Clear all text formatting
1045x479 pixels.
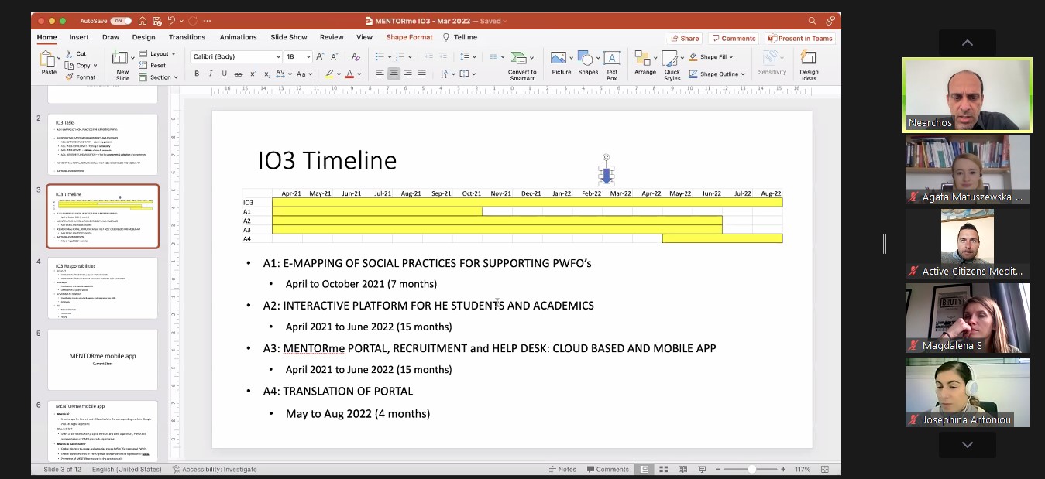356,56
